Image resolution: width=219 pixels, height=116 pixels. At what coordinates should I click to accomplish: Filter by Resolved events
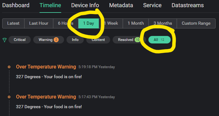tap(129, 40)
